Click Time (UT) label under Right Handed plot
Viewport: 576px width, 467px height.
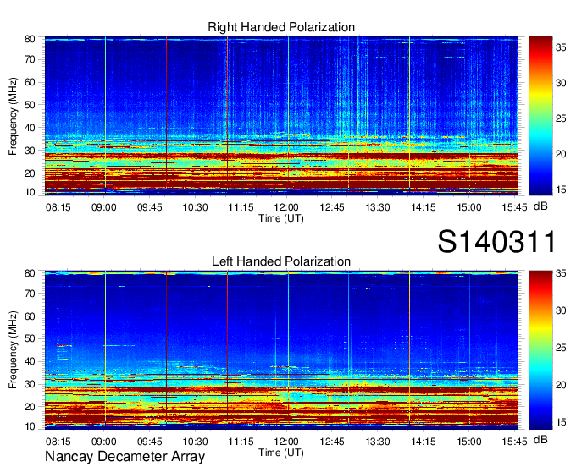tap(281, 218)
